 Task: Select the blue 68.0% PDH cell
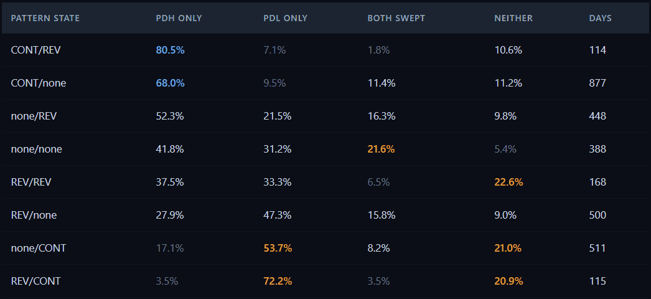(x=170, y=83)
